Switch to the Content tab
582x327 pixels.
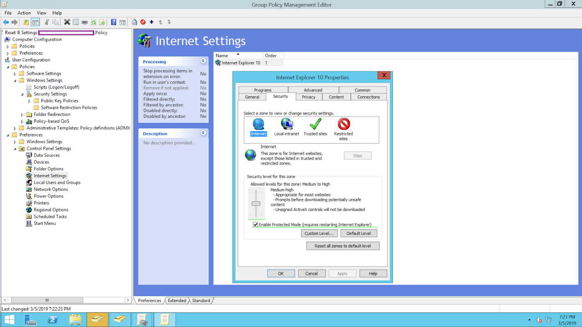pos(336,97)
